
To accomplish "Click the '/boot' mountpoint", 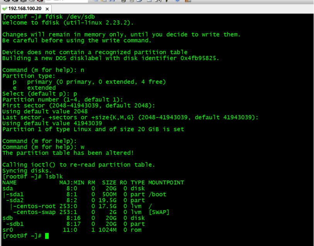I will [x=158, y=194].
